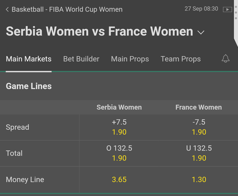This screenshot has height=196, width=238.
Task: Bet on Under 132.5 total points
Action: point(199,153)
